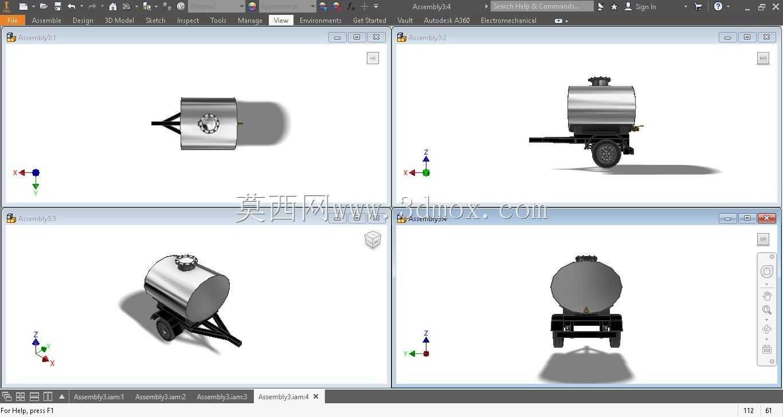
Task: Click the communication center satellite icon
Action: (x=601, y=6)
